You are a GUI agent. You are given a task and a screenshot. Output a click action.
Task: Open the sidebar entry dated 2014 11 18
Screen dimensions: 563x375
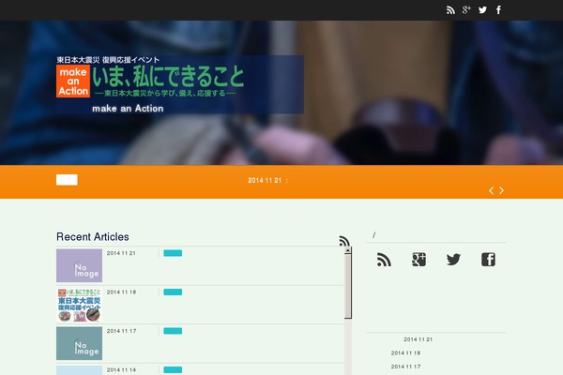pos(405,353)
